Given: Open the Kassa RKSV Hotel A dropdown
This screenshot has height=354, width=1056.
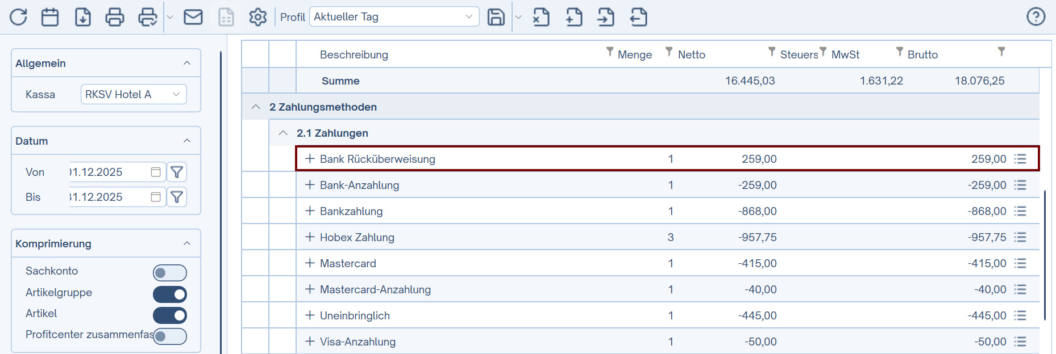Looking at the screenshot, I should (x=134, y=94).
